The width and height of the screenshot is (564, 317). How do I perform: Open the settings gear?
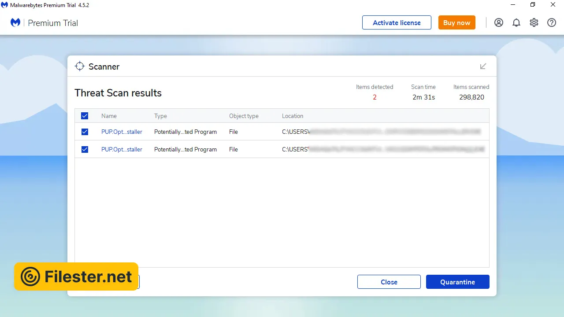click(x=534, y=22)
